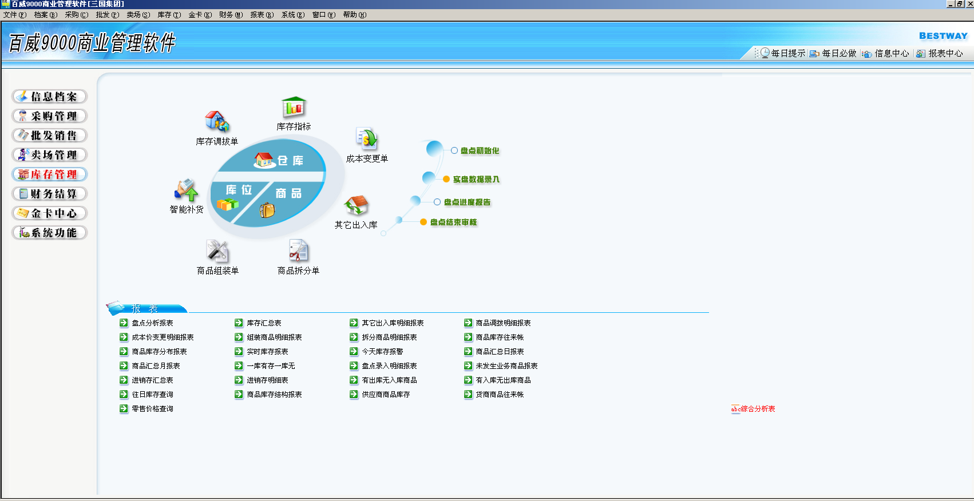Open the 库存调拔单 icon
This screenshot has height=501, width=974.
point(217,121)
